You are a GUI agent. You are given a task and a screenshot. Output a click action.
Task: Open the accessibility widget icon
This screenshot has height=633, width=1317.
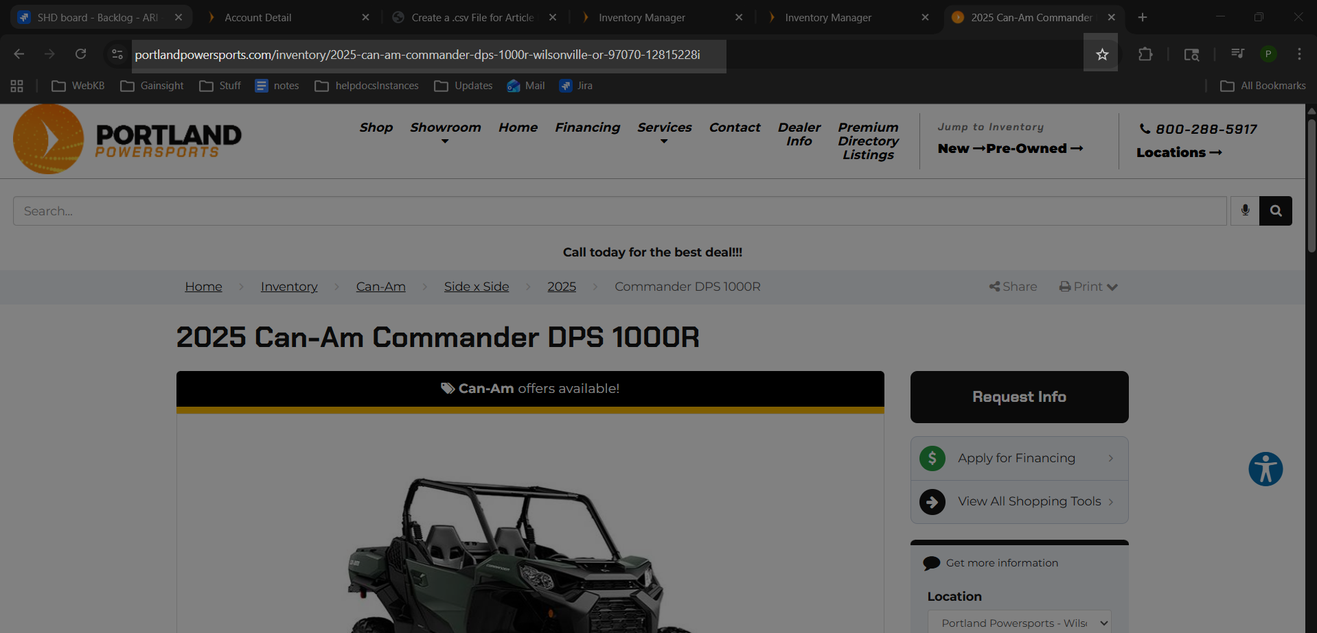pyautogui.click(x=1266, y=469)
